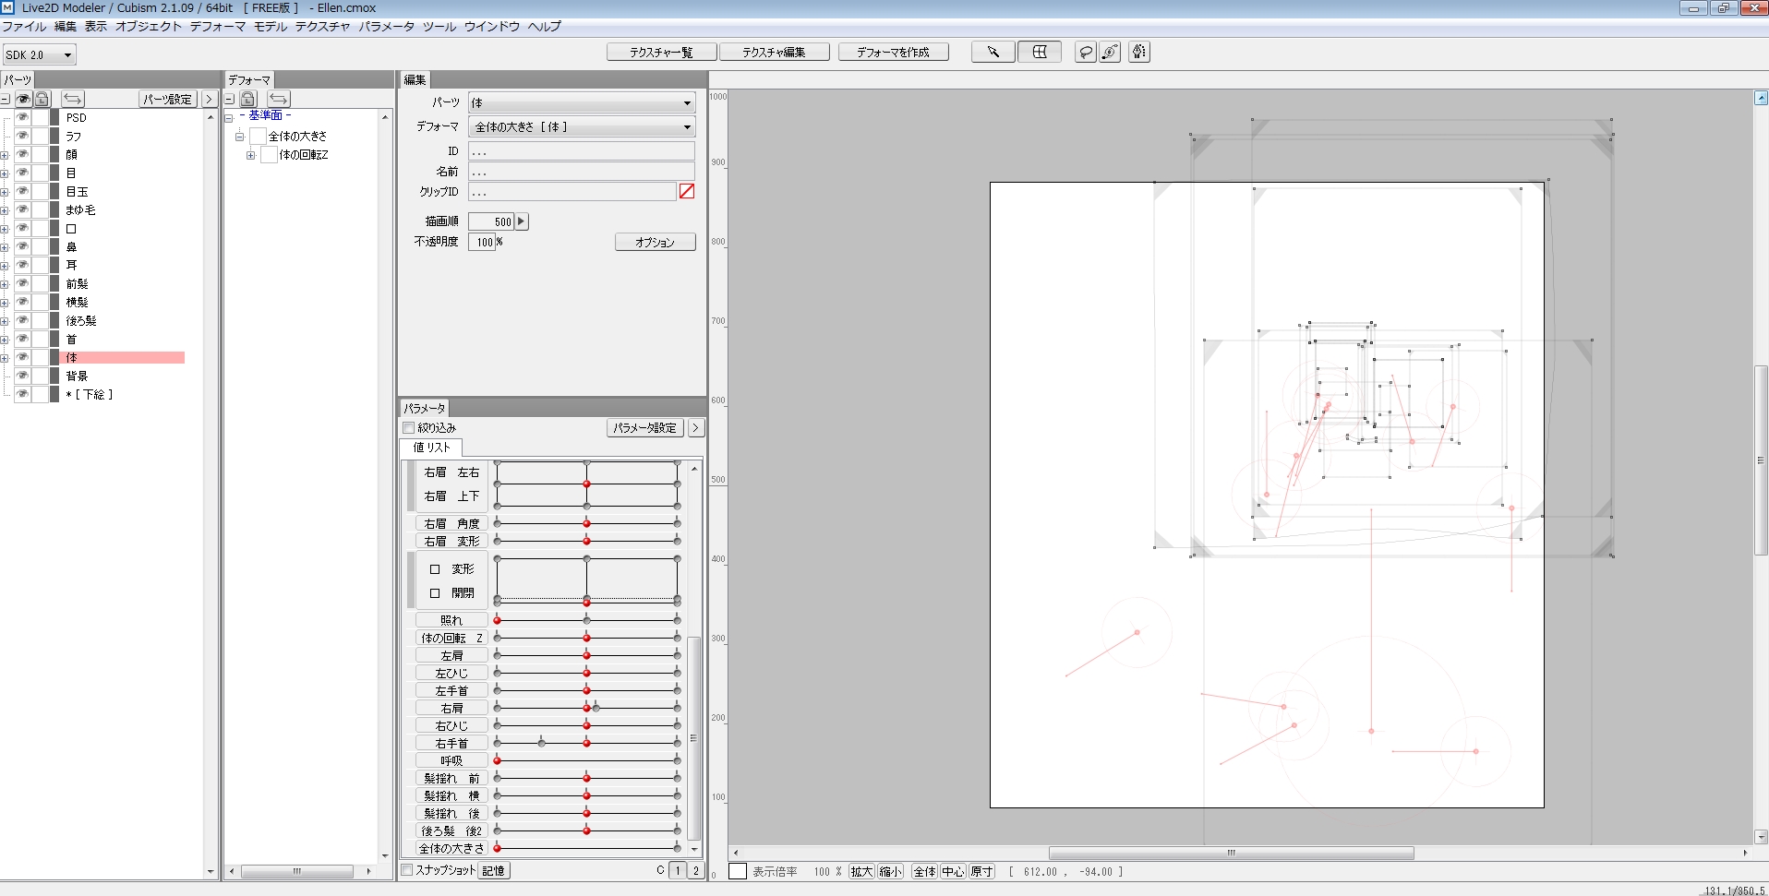1769x896 pixels.
Task: Collapse all in the deformer panel with minus icon
Action: click(x=230, y=99)
